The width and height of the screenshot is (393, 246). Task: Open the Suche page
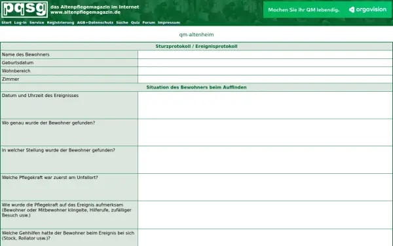(122, 22)
